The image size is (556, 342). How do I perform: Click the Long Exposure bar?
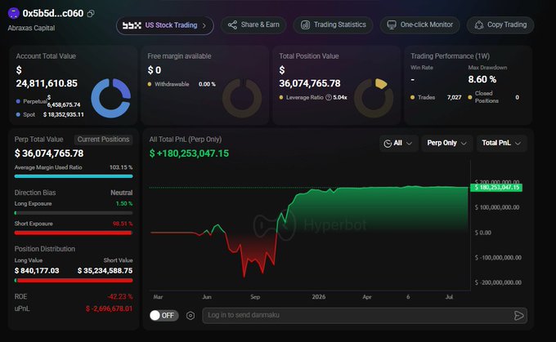coord(74,213)
